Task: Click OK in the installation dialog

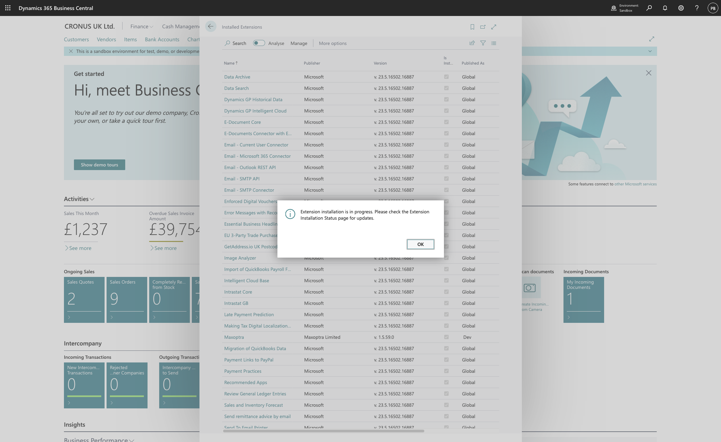Action: 420,244
